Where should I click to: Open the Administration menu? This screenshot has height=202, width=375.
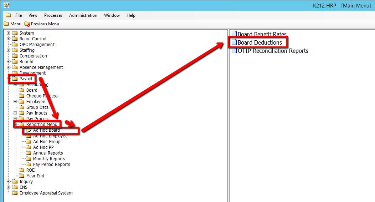pos(83,15)
